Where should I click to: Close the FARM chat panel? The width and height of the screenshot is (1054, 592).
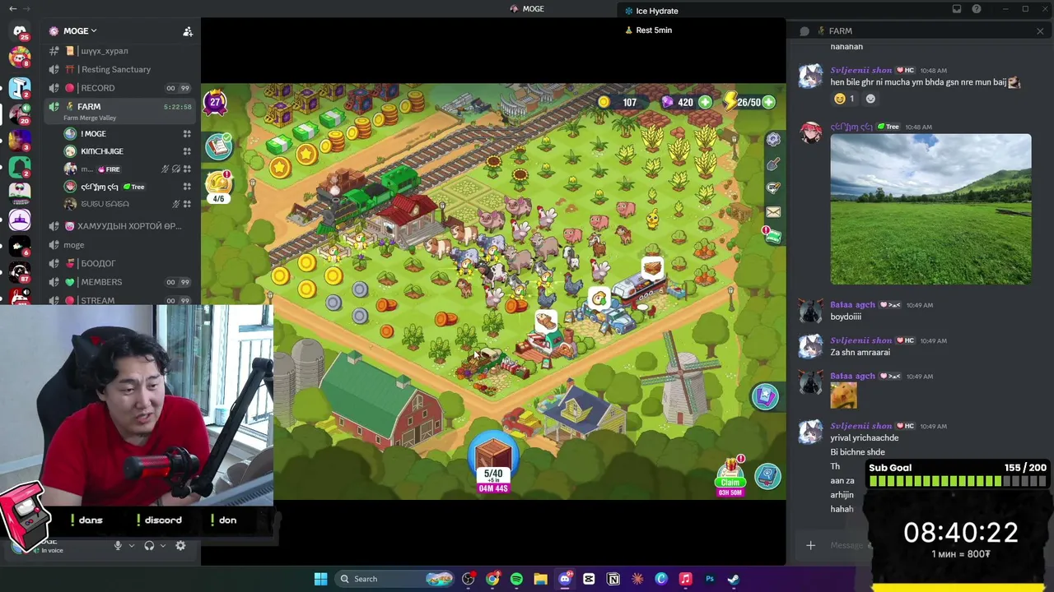pos(1040,31)
